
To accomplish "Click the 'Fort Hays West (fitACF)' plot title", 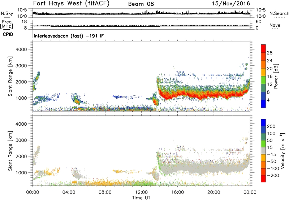I will pyautogui.click(x=71, y=3).
